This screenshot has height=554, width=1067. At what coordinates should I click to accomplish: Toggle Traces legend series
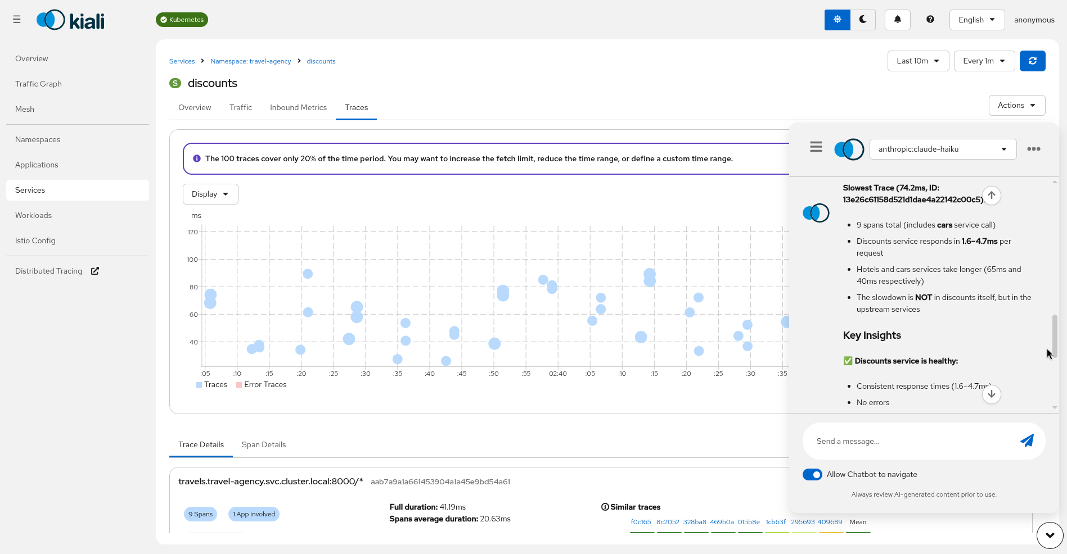(x=211, y=384)
